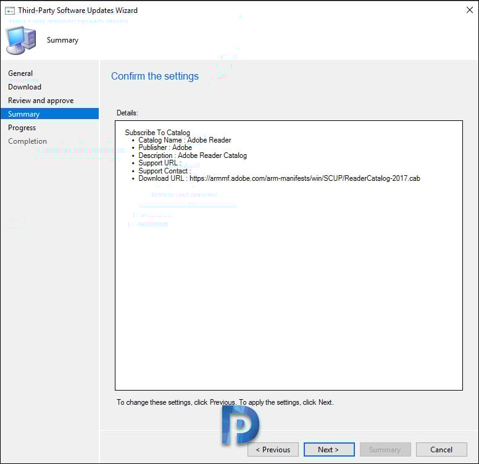The width and height of the screenshot is (479, 464).
Task: Select the highlighted Summary step in the sidebar
Action: click(49, 114)
